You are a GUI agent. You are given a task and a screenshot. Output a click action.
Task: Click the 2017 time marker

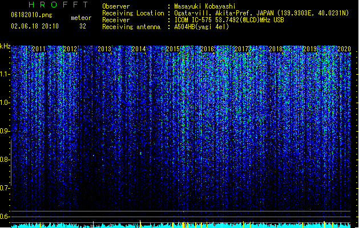pyautogui.click(x=241, y=49)
